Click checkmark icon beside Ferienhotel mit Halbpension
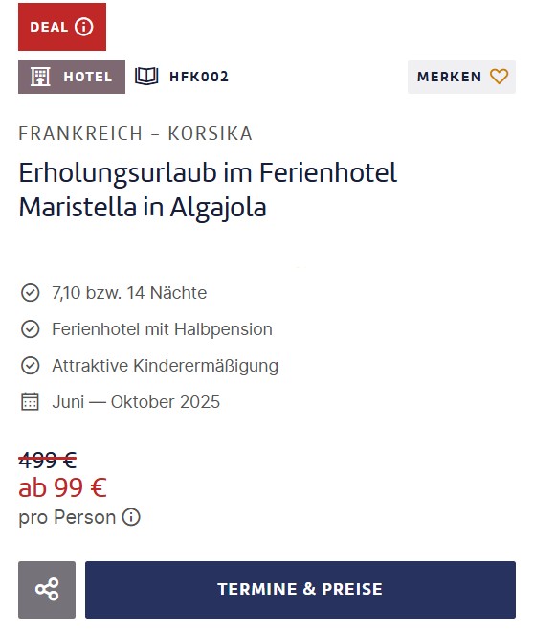The image size is (534, 632). tap(31, 329)
